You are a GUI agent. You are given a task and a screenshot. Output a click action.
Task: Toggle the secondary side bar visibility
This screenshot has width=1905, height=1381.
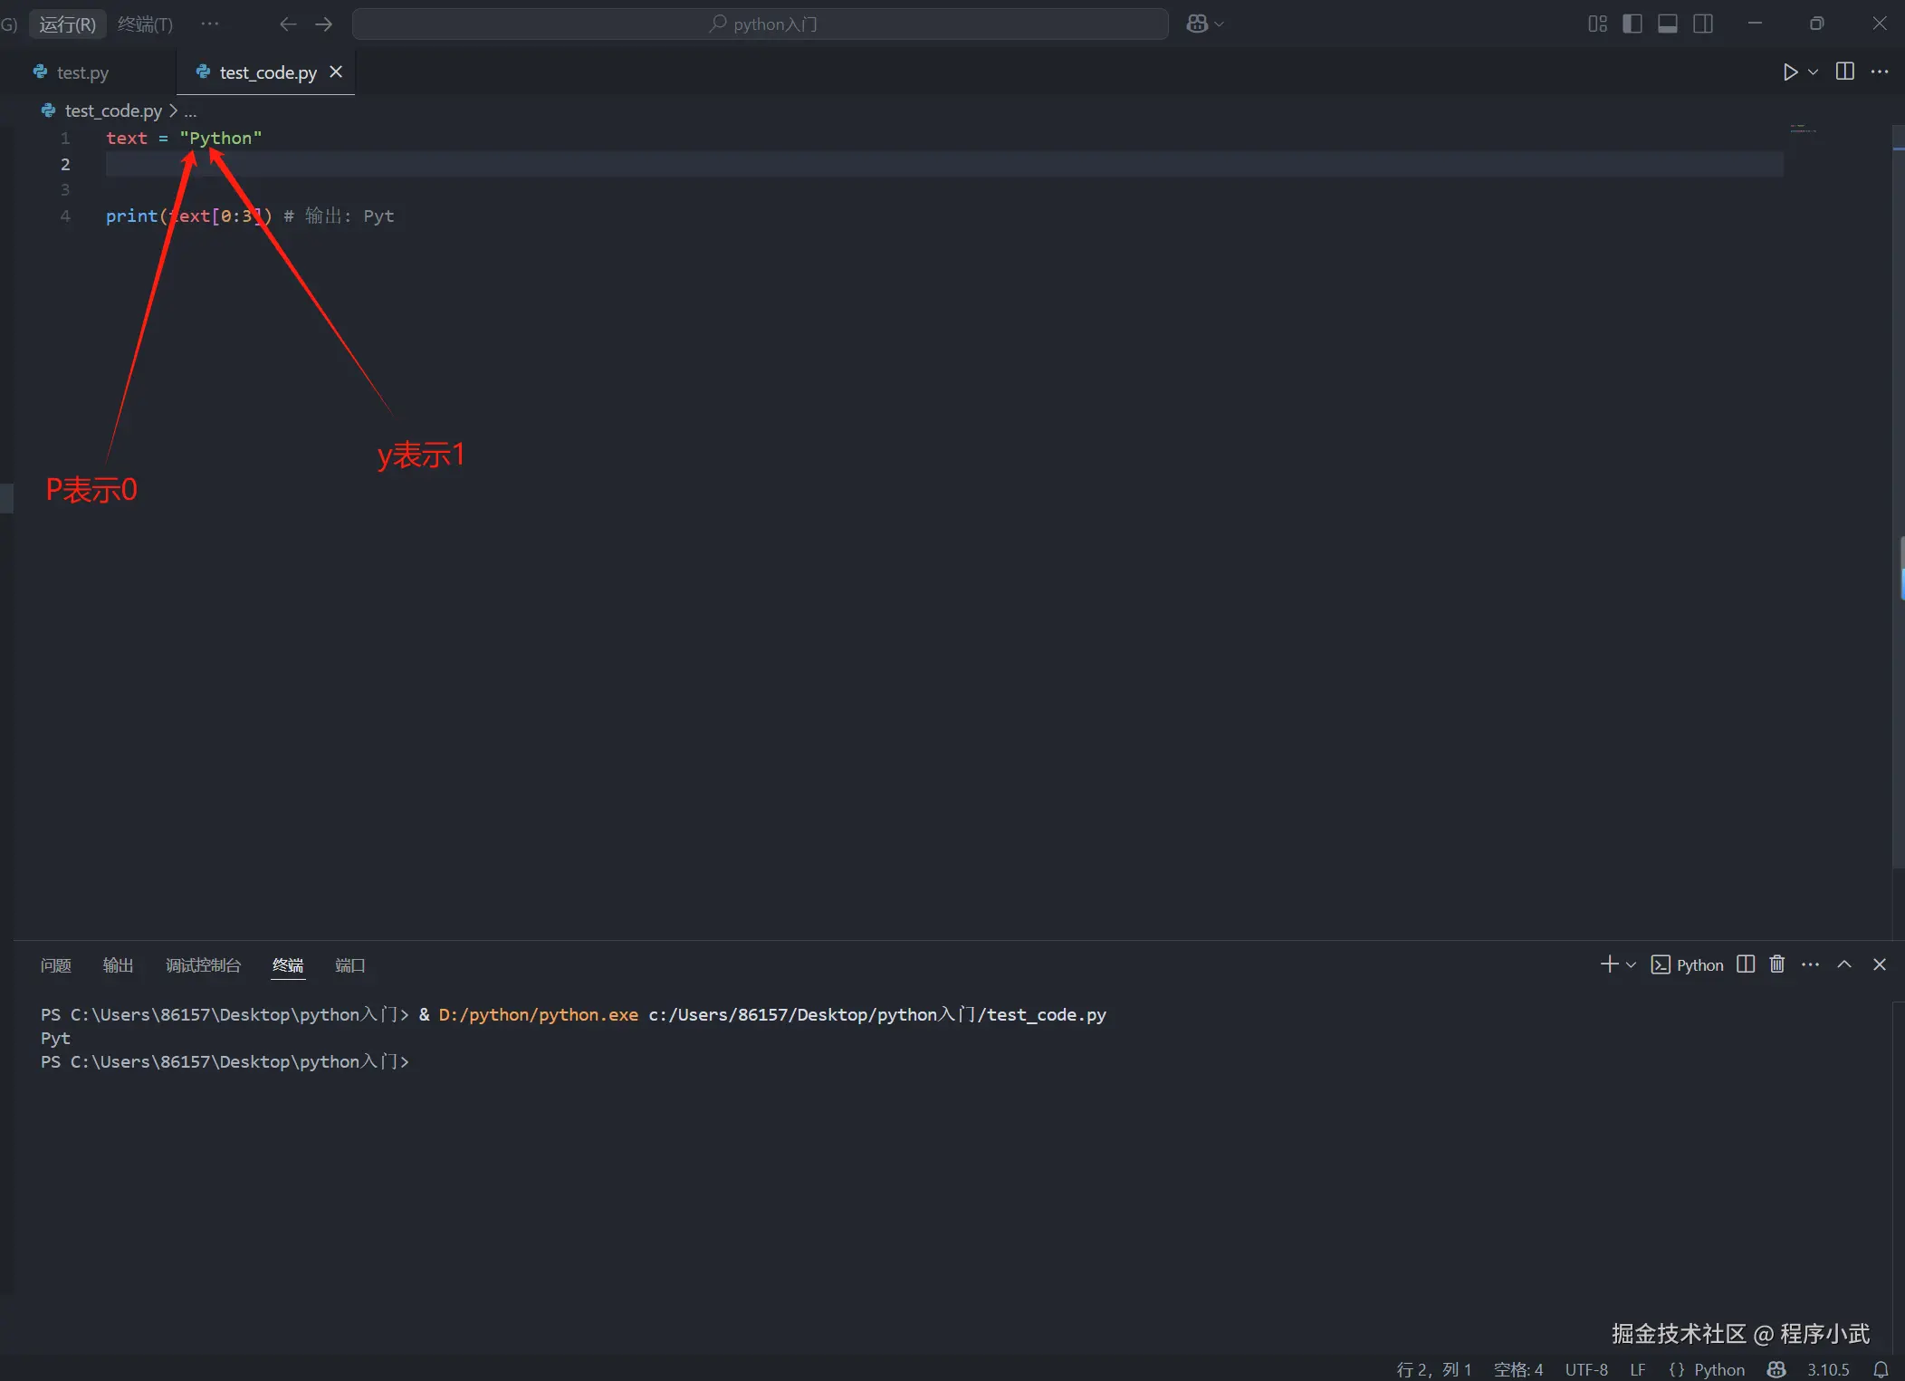click(1703, 24)
